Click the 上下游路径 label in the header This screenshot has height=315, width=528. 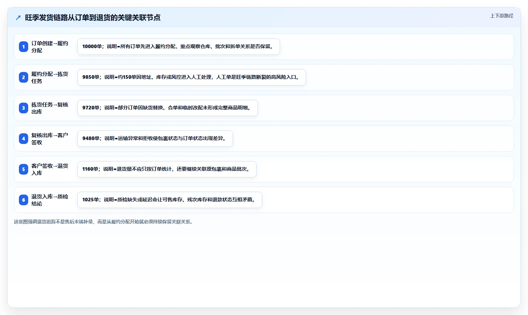(x=502, y=16)
